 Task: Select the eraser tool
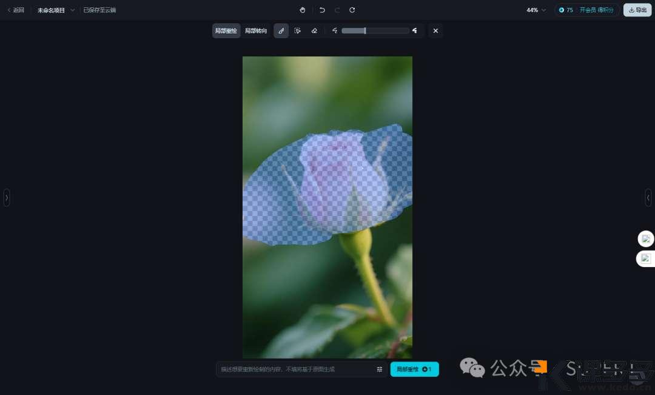coord(314,31)
